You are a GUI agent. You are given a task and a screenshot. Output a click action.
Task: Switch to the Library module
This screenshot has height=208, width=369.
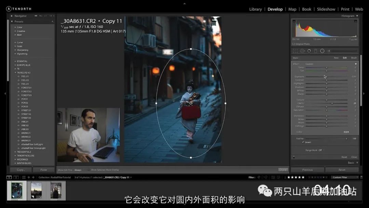[255, 9]
